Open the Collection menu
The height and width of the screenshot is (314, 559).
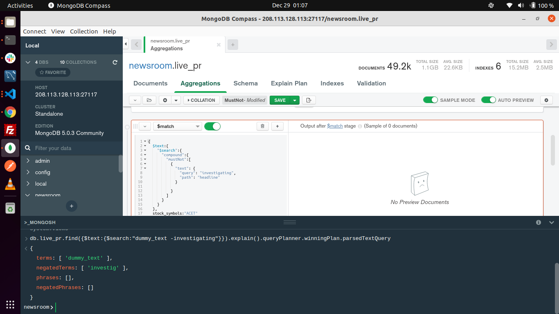tap(84, 31)
